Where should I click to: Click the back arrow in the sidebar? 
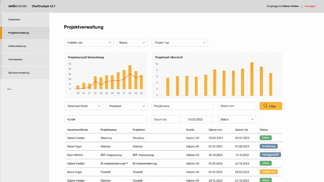point(9,89)
